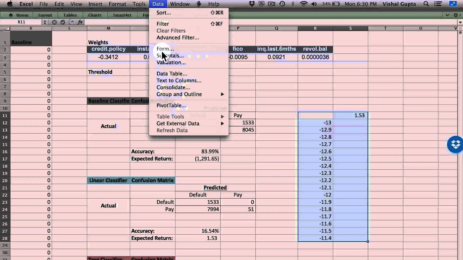The height and width of the screenshot is (260, 463).
Task: Open the Wi-Fi status menu
Action: 303,4
